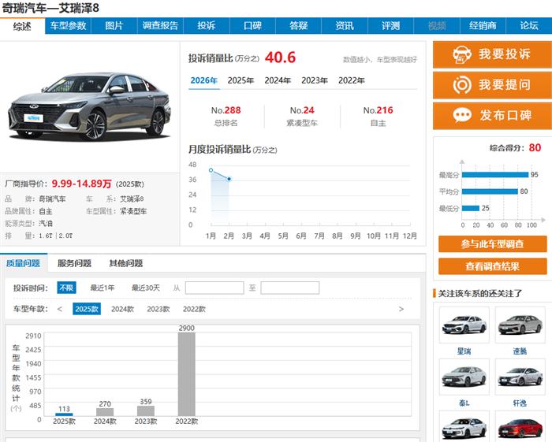
Task: Open the 速腾 car thumbnail
Action: 520,325
